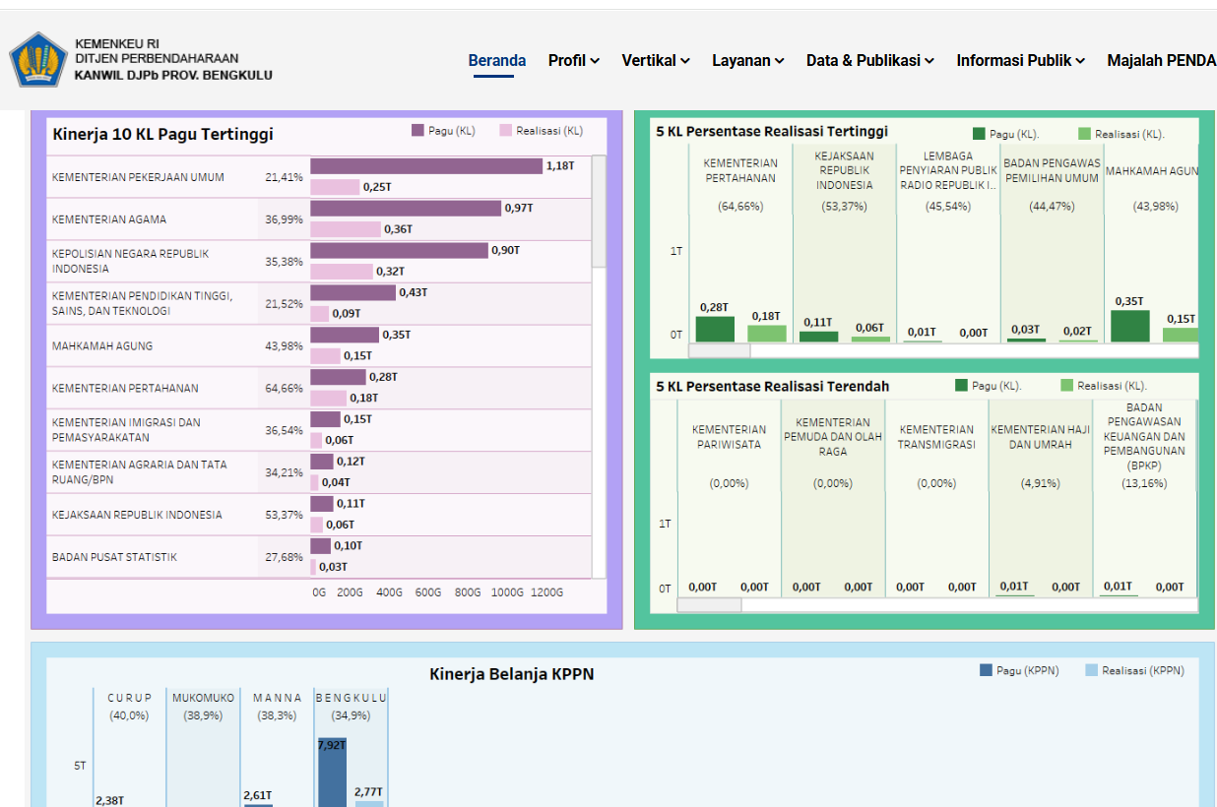
Task: Select KEMENTERIAN PENDIDIKAN TINGGI, SAINS row label
Action: tap(143, 303)
